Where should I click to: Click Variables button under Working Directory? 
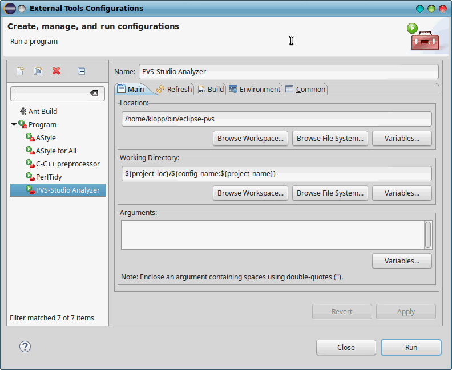[402, 193]
